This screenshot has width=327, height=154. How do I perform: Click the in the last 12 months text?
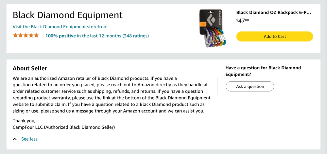[99, 36]
